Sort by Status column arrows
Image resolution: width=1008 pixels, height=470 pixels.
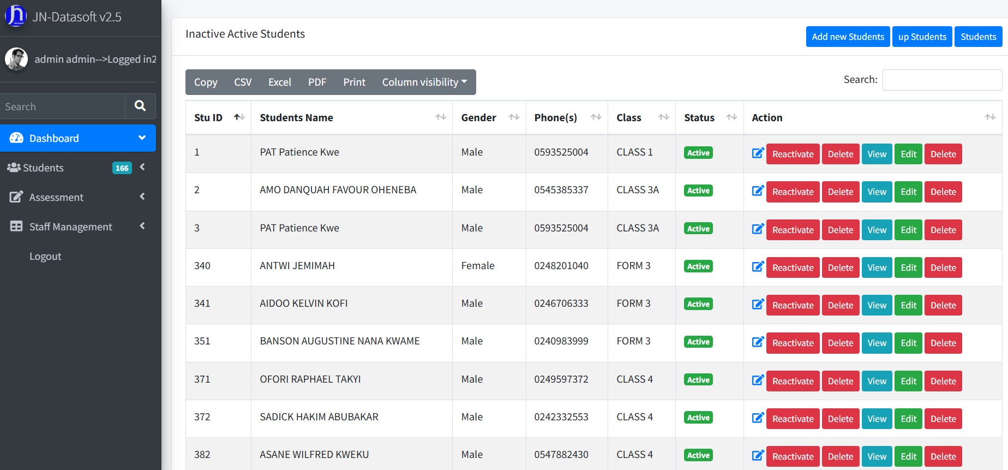731,117
